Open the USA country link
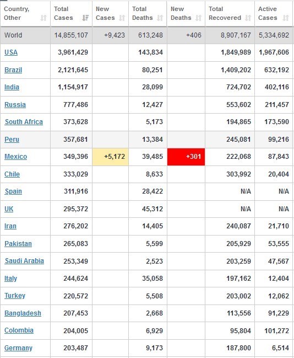Viewport: 294px width, 358px height. click(x=11, y=52)
